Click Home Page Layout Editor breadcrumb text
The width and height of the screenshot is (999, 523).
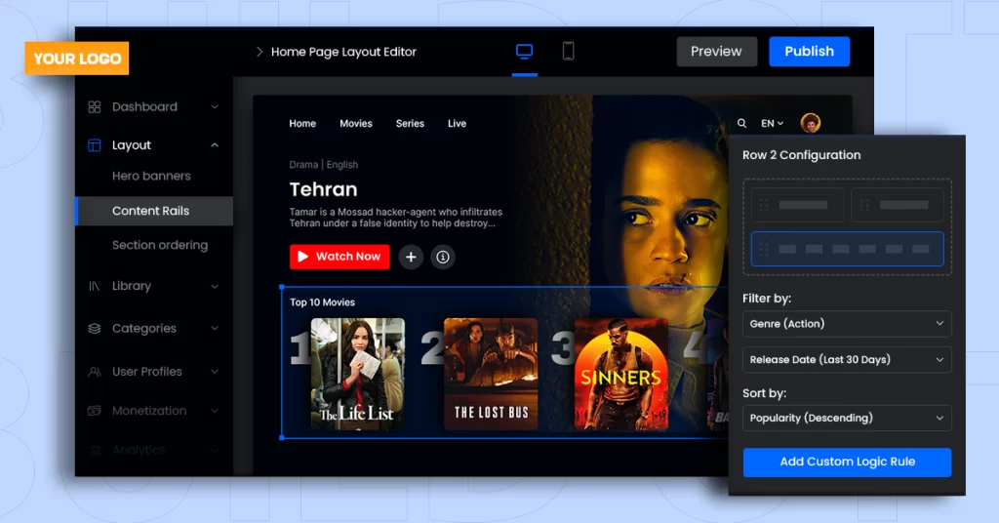343,52
